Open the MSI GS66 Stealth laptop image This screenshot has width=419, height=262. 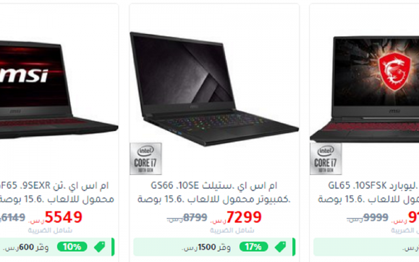pos(214,89)
